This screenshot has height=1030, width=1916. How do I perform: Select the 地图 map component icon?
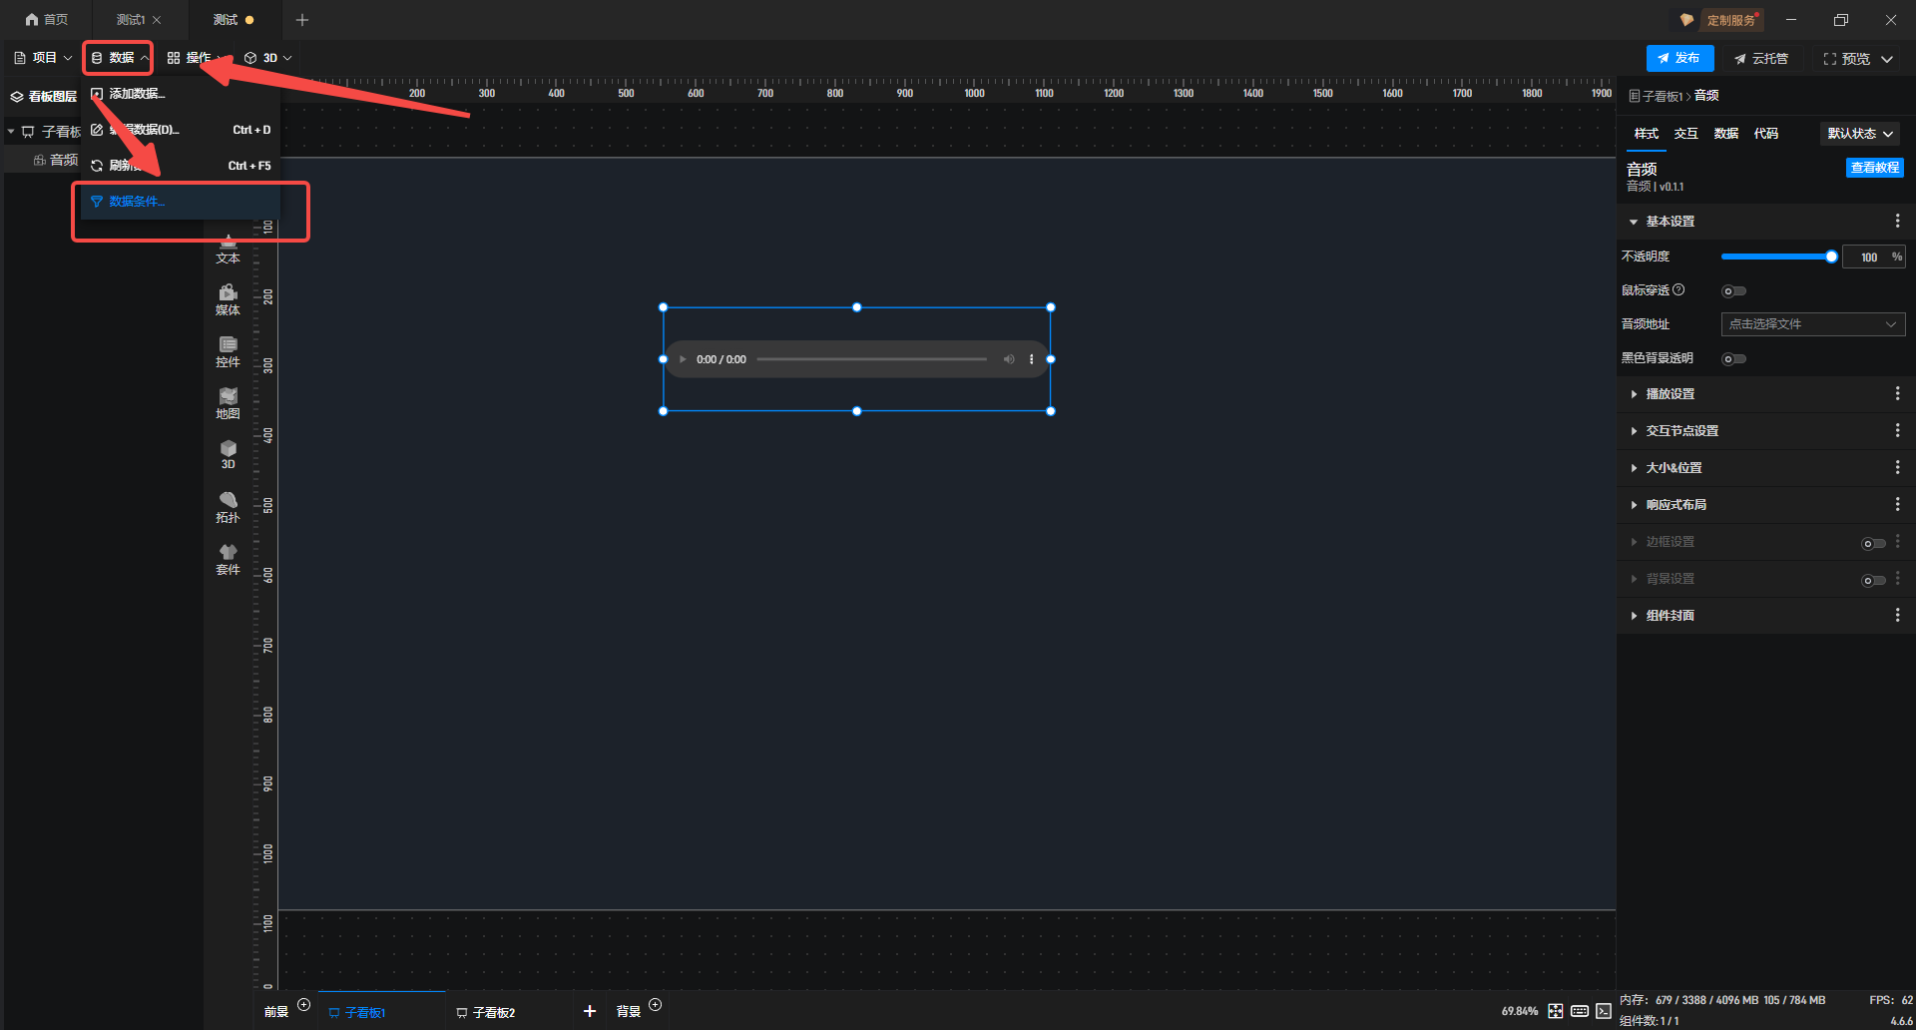click(x=228, y=403)
